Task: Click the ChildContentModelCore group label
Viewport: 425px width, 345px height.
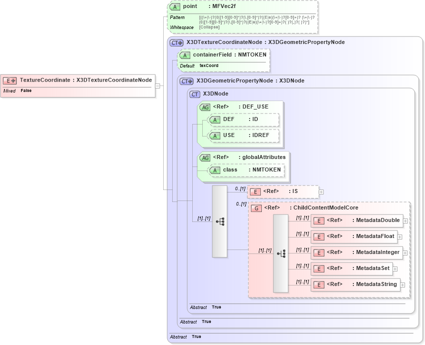Action: click(x=326, y=207)
